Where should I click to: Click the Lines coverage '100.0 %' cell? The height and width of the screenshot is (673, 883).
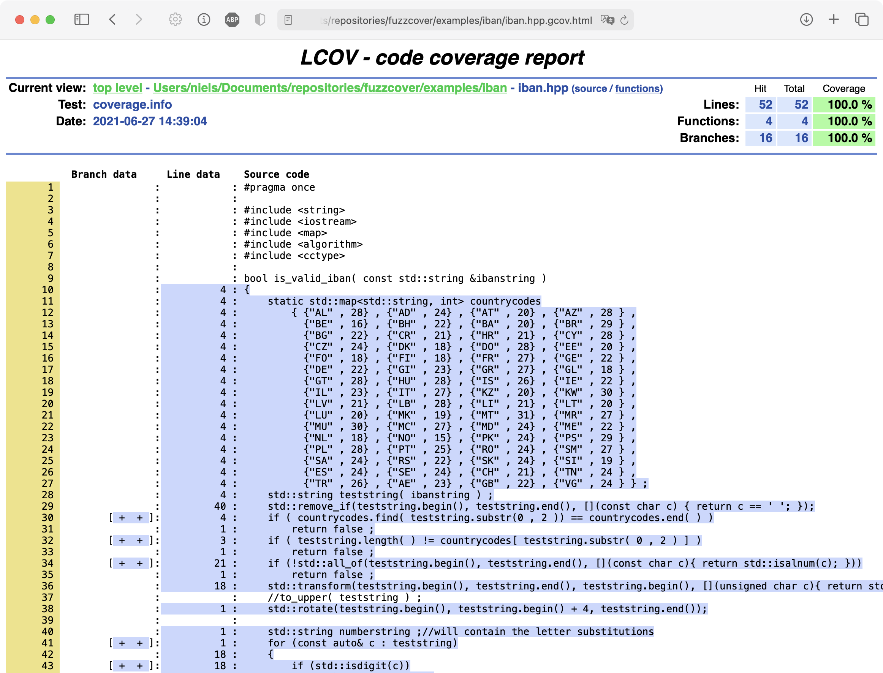(844, 104)
